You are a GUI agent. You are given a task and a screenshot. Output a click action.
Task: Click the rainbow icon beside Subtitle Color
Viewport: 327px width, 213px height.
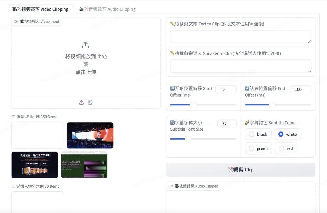247,123
